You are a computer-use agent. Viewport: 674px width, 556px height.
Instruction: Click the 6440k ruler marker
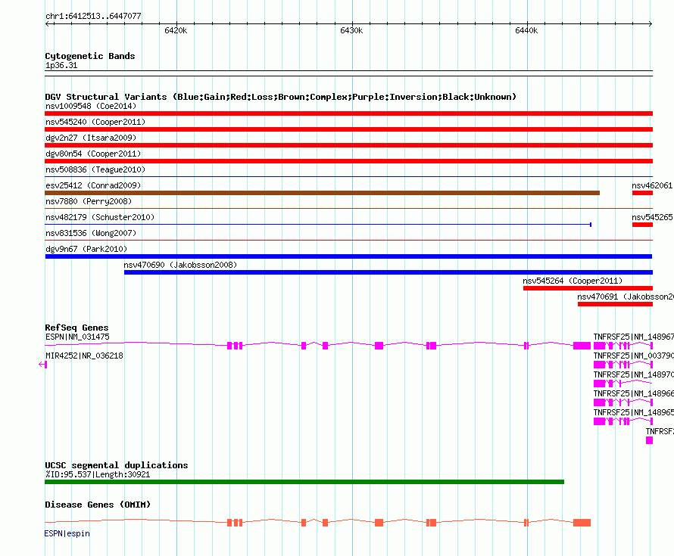point(526,30)
